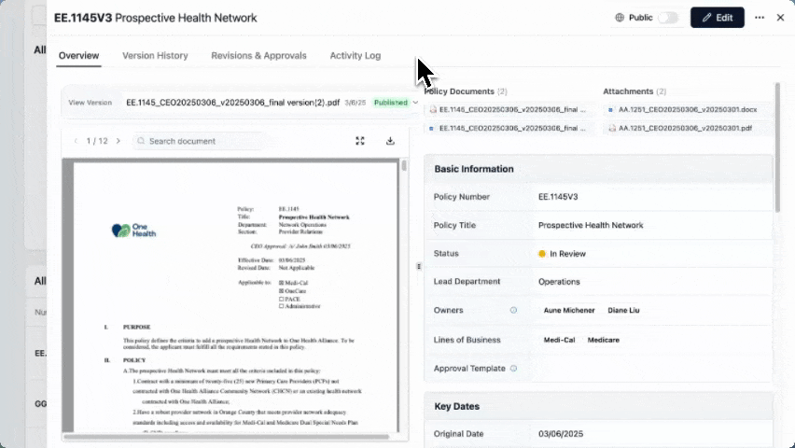795x448 pixels.
Task: Click the Edit button
Action: 717,18
